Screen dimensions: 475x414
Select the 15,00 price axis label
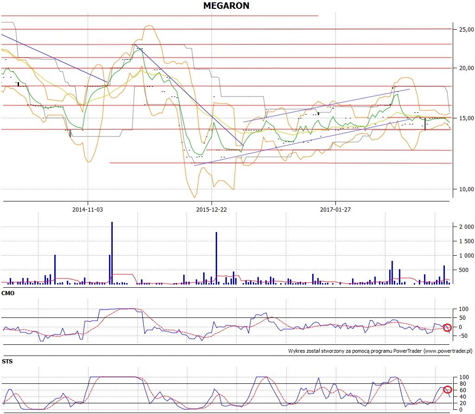click(x=466, y=118)
